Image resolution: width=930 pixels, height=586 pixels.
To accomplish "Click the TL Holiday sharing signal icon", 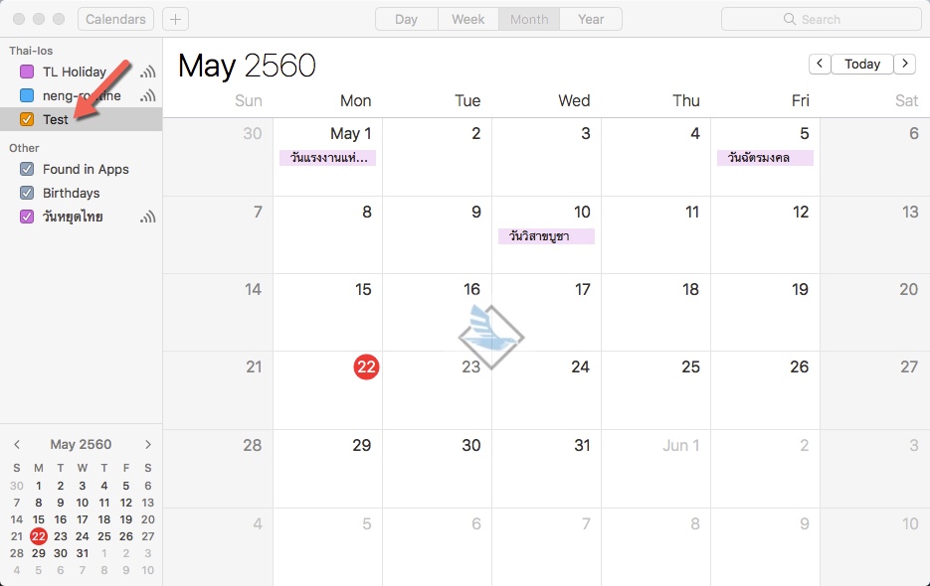I will click(148, 72).
